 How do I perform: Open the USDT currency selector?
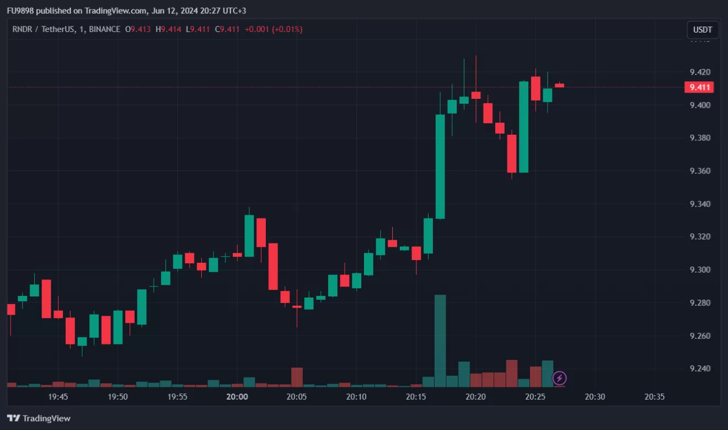703,30
